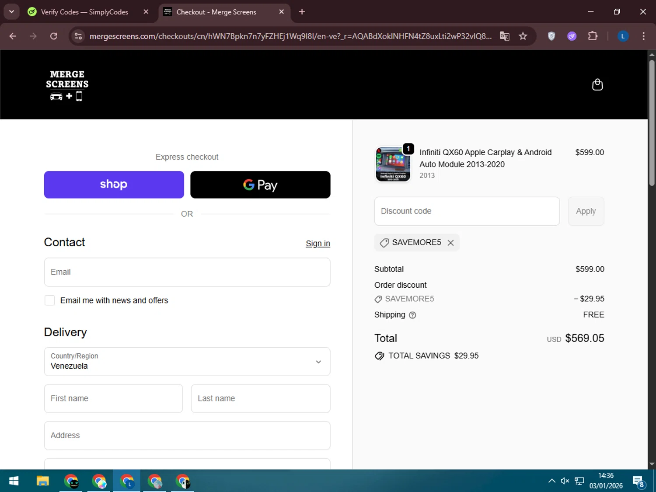
Task: Open the tab search dropdown arrow
Action: pyautogui.click(x=11, y=12)
